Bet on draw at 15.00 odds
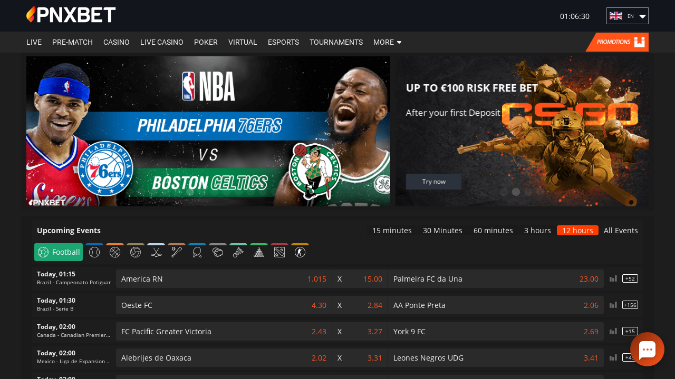The width and height of the screenshot is (675, 379). click(360, 278)
